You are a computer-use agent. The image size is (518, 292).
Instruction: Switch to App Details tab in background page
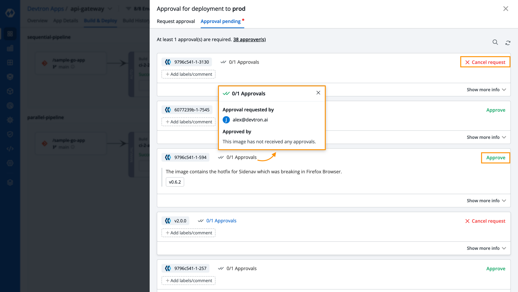coord(66,21)
